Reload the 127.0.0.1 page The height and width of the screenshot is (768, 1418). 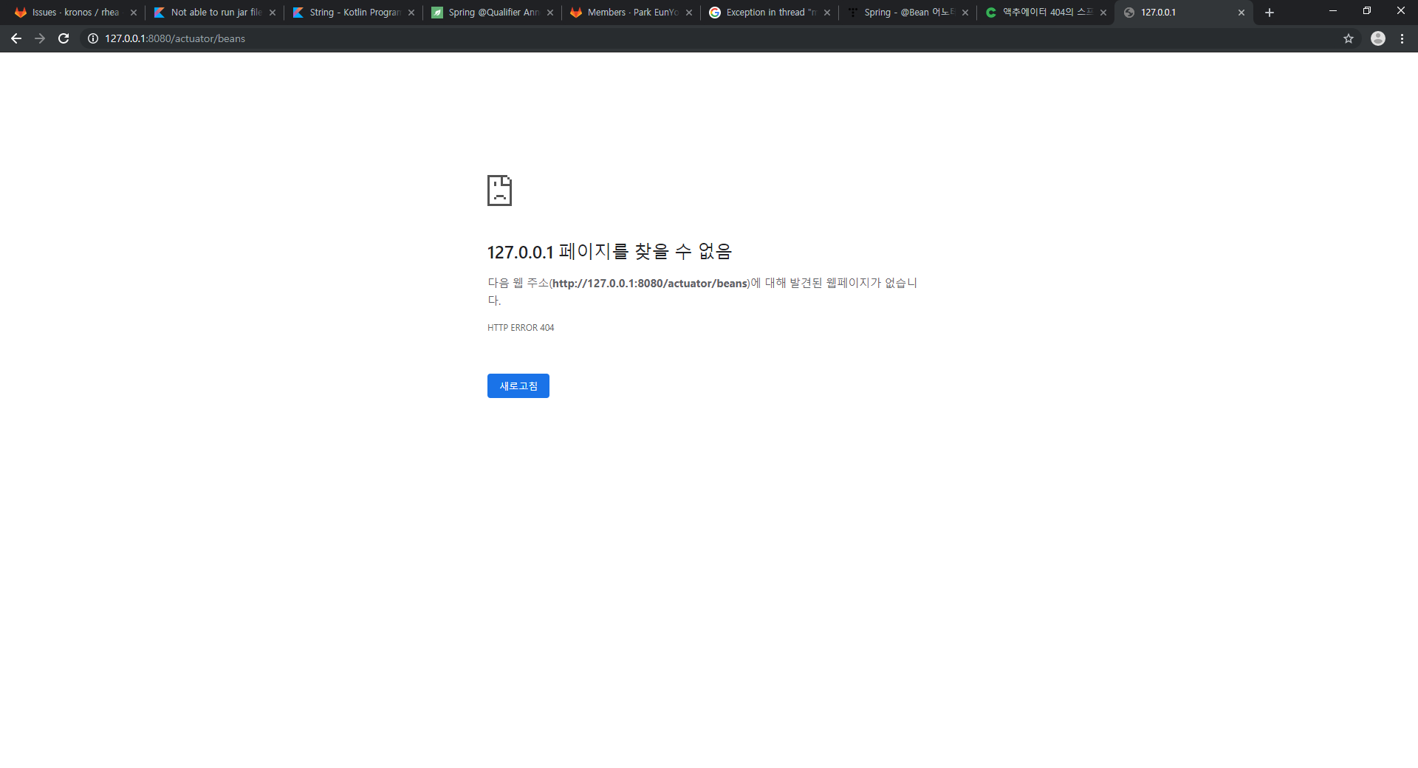click(64, 38)
